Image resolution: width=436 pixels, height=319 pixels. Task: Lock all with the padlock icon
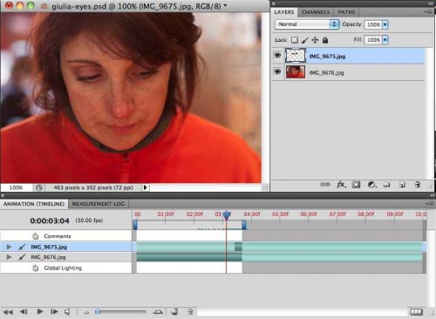[x=325, y=40]
